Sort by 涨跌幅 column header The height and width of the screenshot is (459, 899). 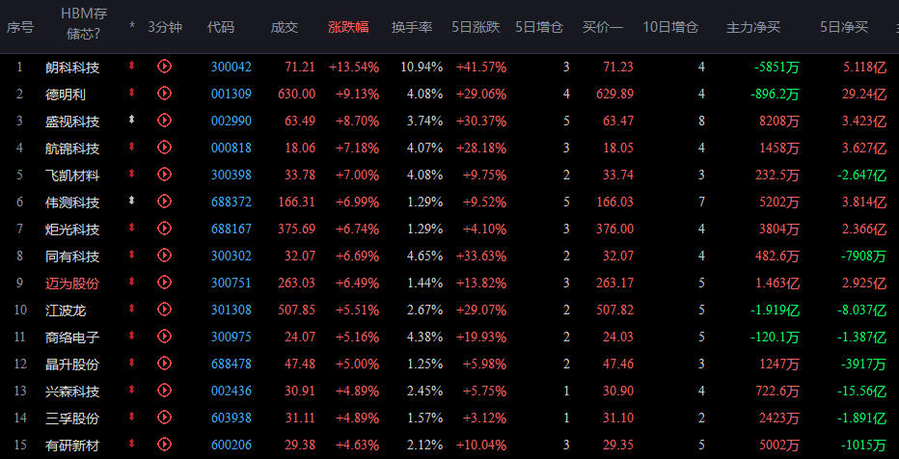[348, 27]
